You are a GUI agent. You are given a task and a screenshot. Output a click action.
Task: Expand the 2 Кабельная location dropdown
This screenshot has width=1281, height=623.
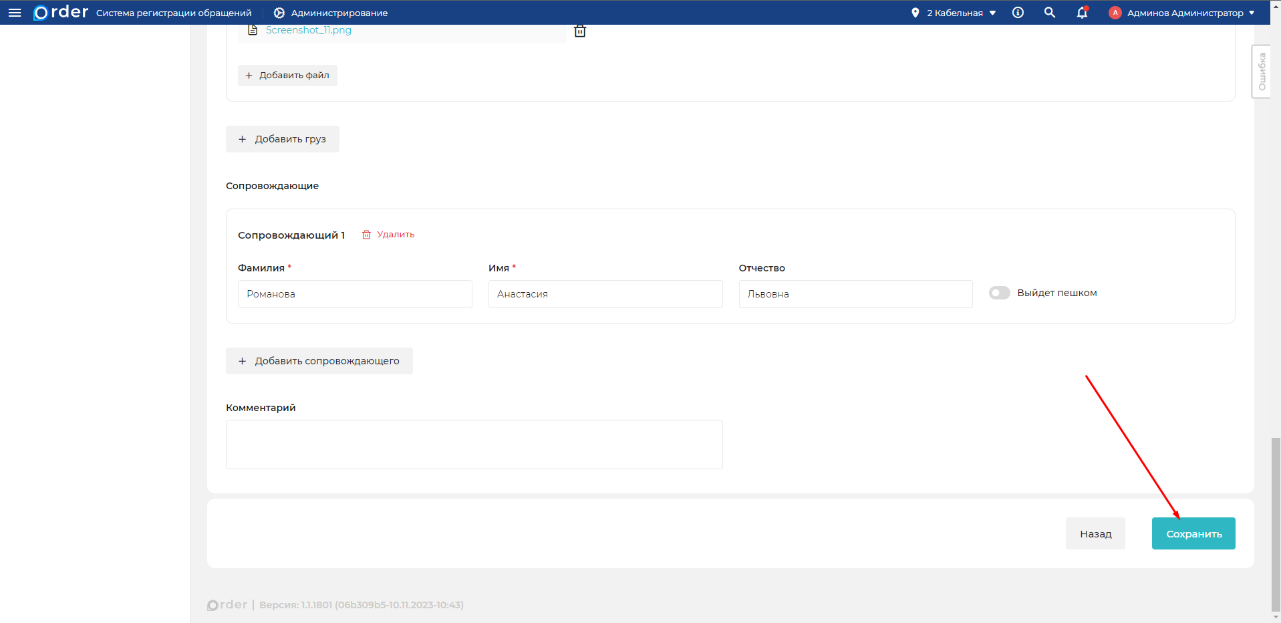click(962, 13)
